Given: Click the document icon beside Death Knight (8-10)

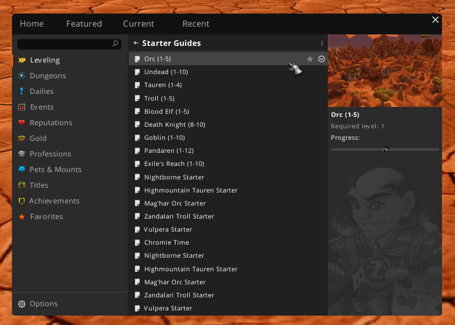Looking at the screenshot, I should pos(138,125).
